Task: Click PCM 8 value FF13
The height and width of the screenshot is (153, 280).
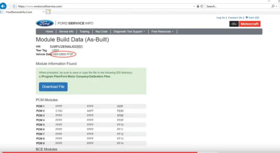Action: [x=120, y=139]
